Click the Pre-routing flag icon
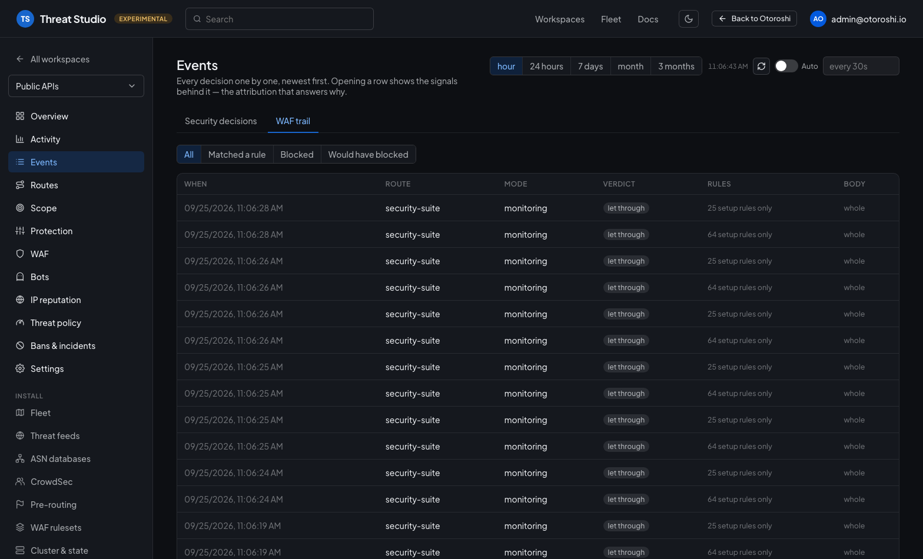The width and height of the screenshot is (923, 559). (20, 504)
